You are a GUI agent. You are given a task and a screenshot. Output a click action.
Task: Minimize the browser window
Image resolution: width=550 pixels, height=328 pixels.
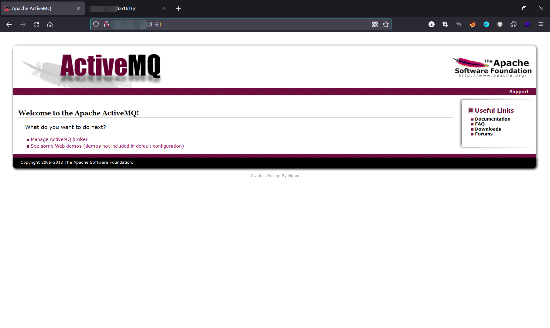point(507,8)
